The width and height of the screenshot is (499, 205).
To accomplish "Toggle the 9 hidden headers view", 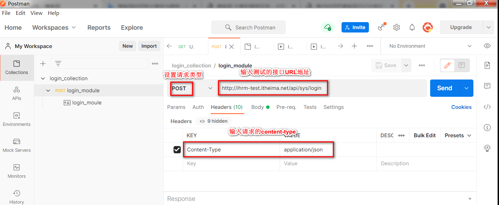I will (214, 121).
